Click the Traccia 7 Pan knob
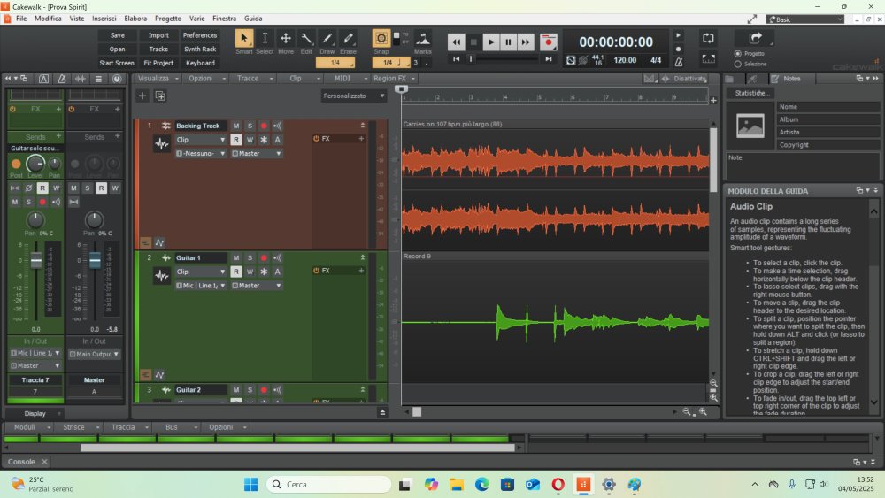Screen dimensions: 885x498 [x=35, y=220]
